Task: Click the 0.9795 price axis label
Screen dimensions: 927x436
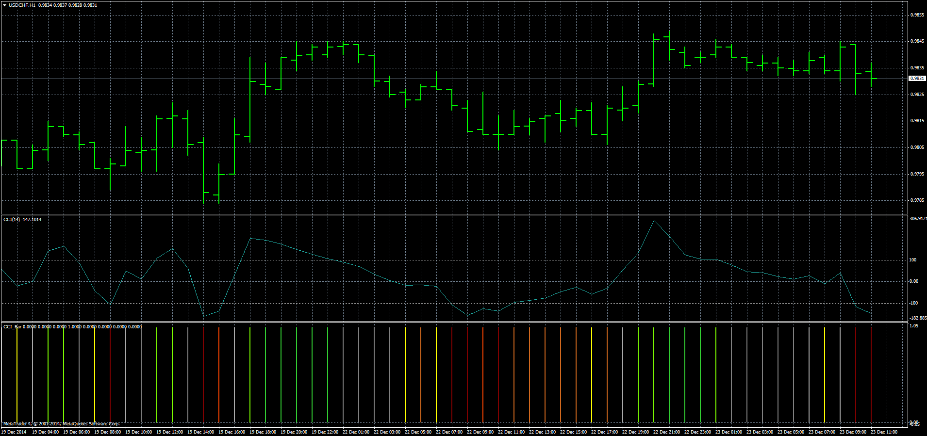Action: (917, 174)
